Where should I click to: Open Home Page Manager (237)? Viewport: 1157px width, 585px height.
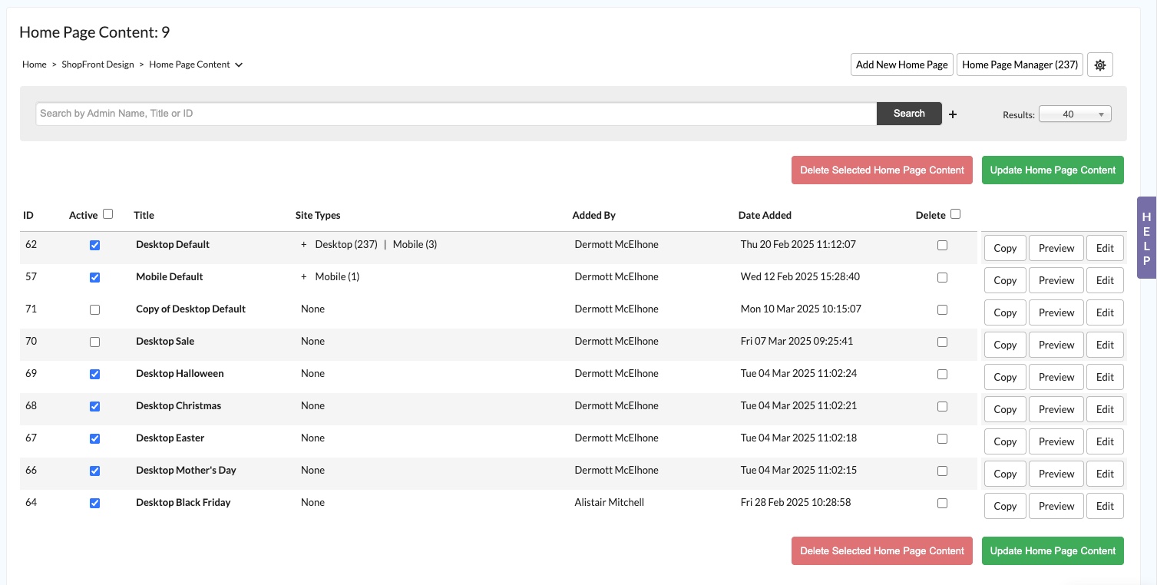tap(1020, 65)
